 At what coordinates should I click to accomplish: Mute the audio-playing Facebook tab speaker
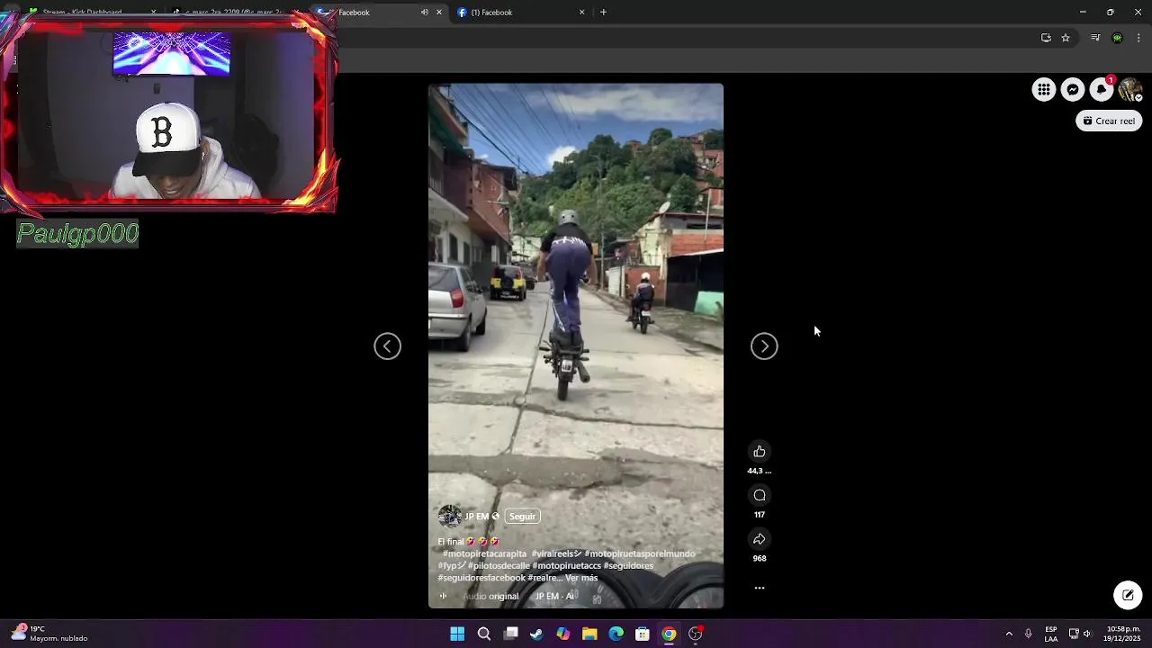click(425, 13)
